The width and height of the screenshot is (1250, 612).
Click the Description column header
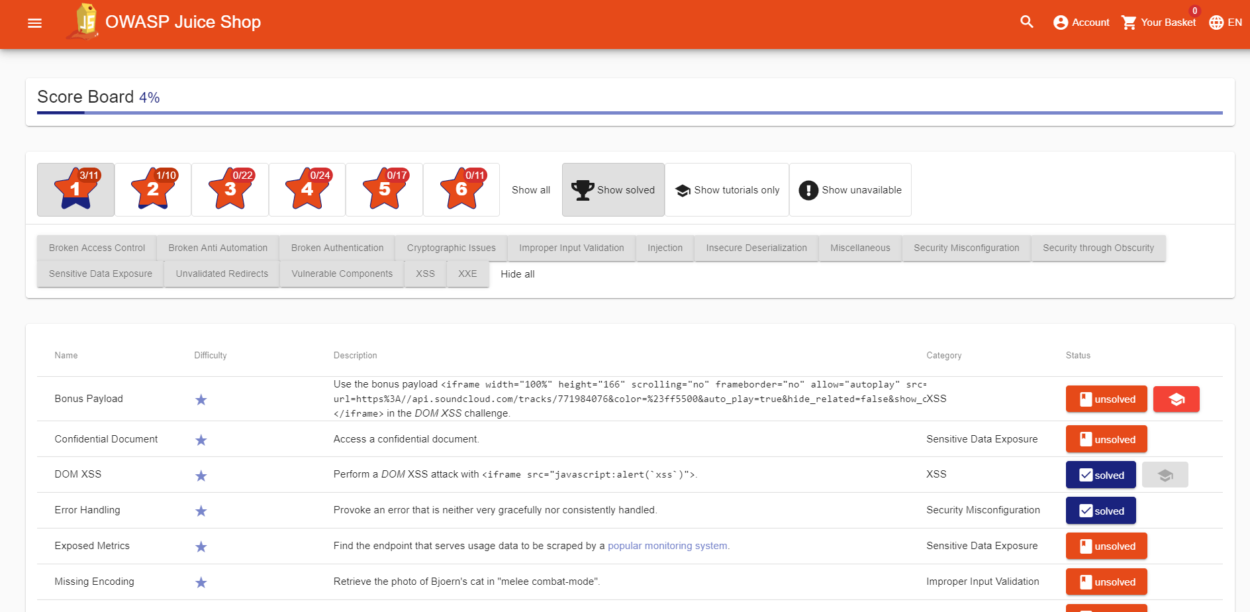coord(356,356)
